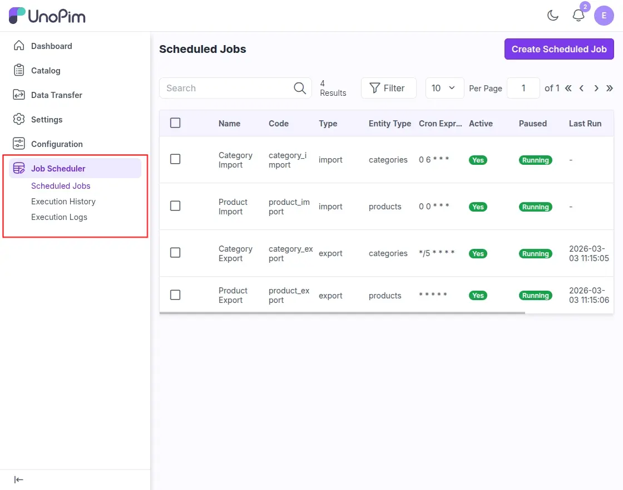The image size is (623, 490).
Task: Click the product_import code cell
Action: tap(289, 207)
